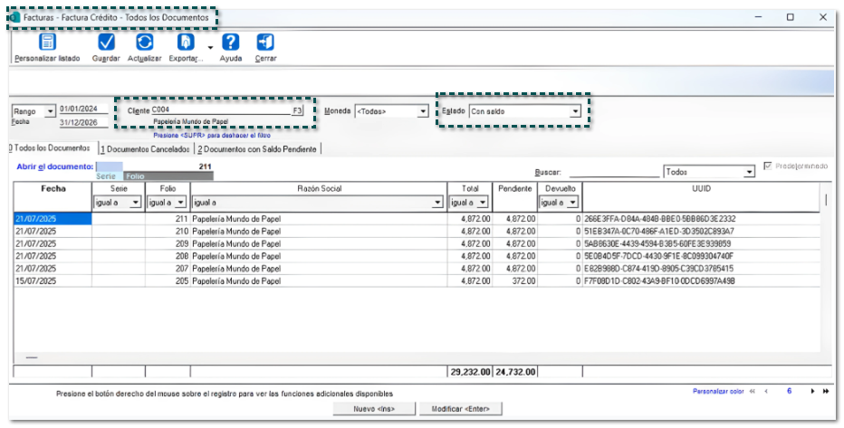Click the Cerrar exit icon
The height and width of the screenshot is (428, 844).
pos(265,43)
